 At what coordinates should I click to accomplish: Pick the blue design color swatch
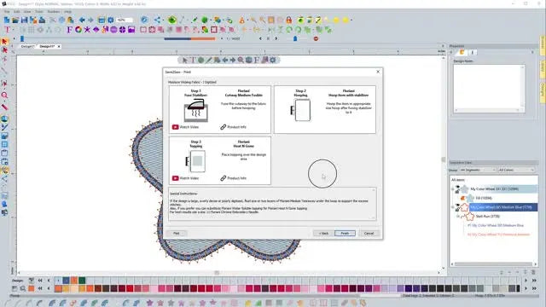(66, 281)
